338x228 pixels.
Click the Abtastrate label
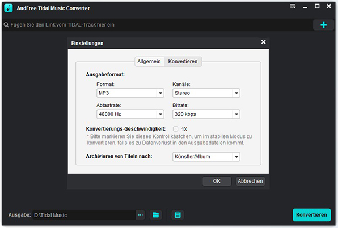click(x=109, y=105)
